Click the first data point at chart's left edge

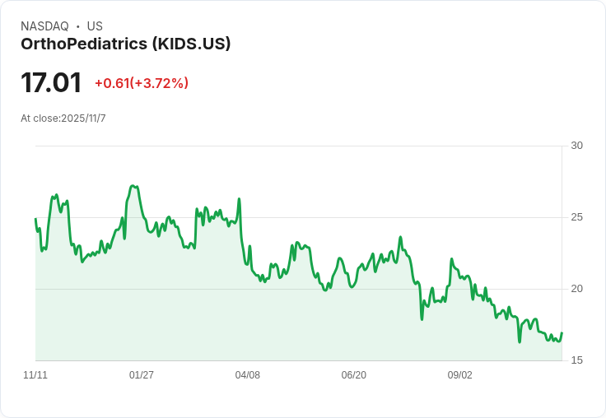pos(35,219)
